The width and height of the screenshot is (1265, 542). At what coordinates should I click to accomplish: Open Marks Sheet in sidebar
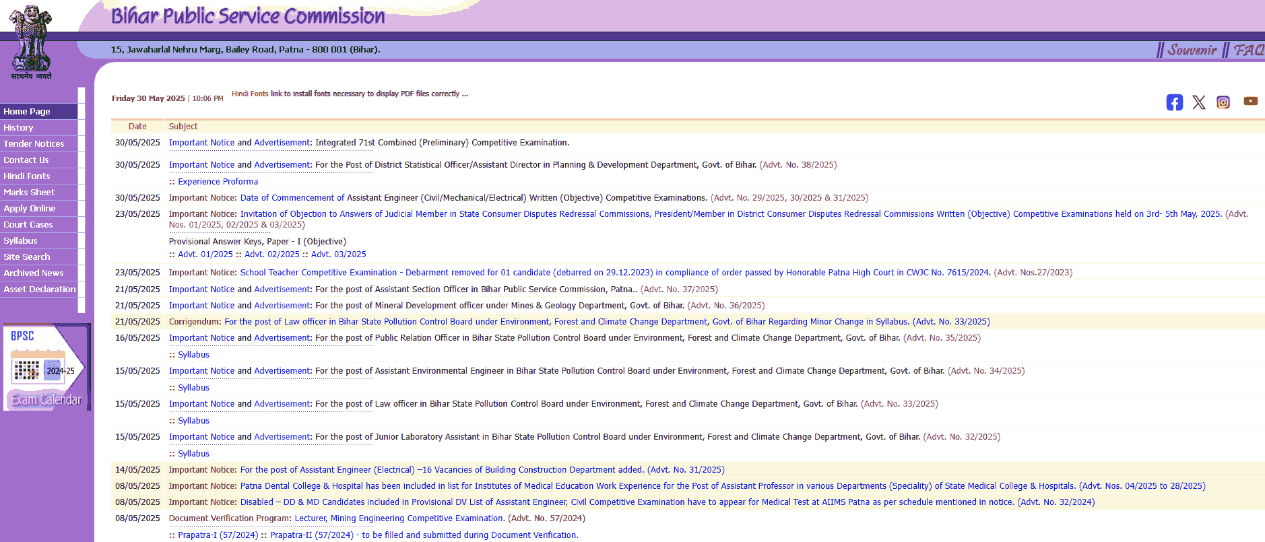tap(39, 193)
